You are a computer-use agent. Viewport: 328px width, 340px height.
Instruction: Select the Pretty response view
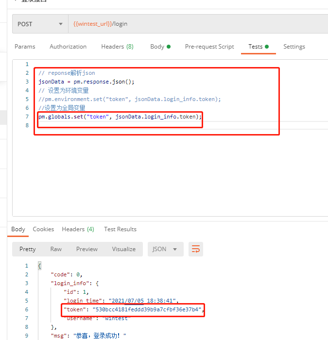click(x=28, y=249)
